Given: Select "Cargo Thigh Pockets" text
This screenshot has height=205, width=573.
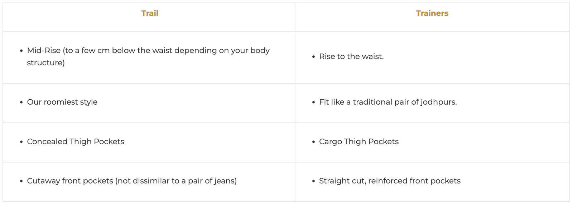Looking at the screenshot, I should (x=359, y=142).
